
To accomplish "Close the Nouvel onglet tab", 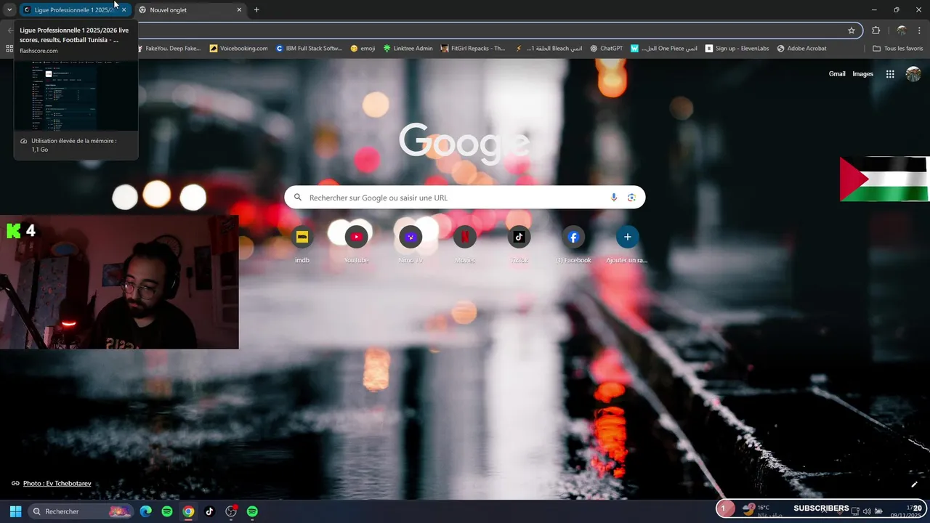I will tap(239, 10).
